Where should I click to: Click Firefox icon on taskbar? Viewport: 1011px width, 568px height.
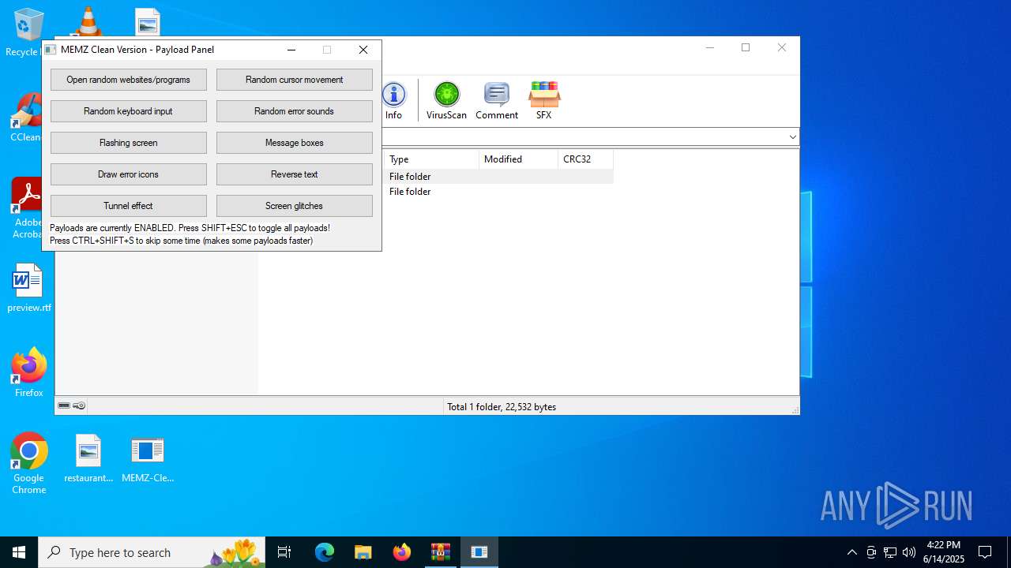[x=402, y=552]
